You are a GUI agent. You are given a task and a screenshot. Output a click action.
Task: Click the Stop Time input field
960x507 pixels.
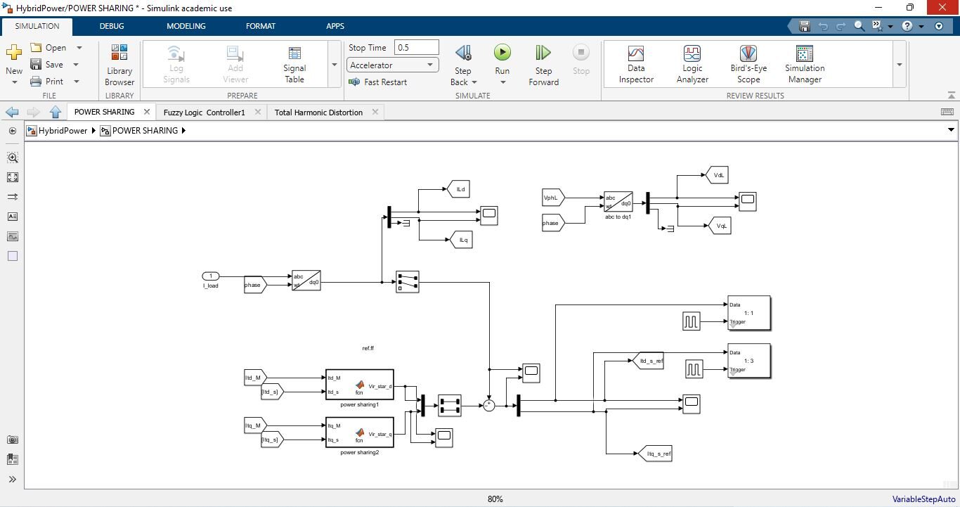point(417,48)
